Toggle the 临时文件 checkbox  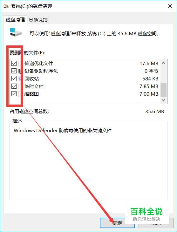(x=14, y=86)
